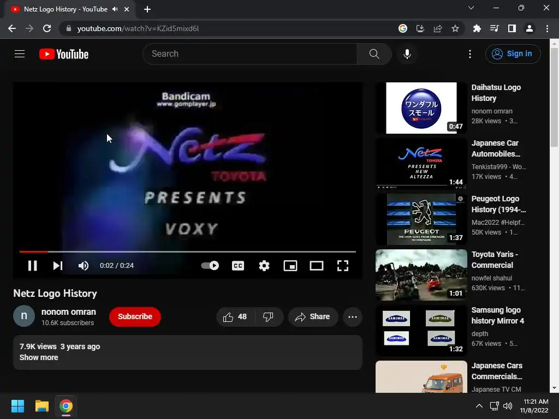The width and height of the screenshot is (559, 419).
Task: Open Peugeot Logo History thumbnail
Action: click(x=421, y=219)
